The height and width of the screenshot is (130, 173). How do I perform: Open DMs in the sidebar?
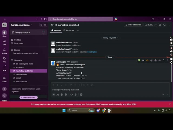4,42
